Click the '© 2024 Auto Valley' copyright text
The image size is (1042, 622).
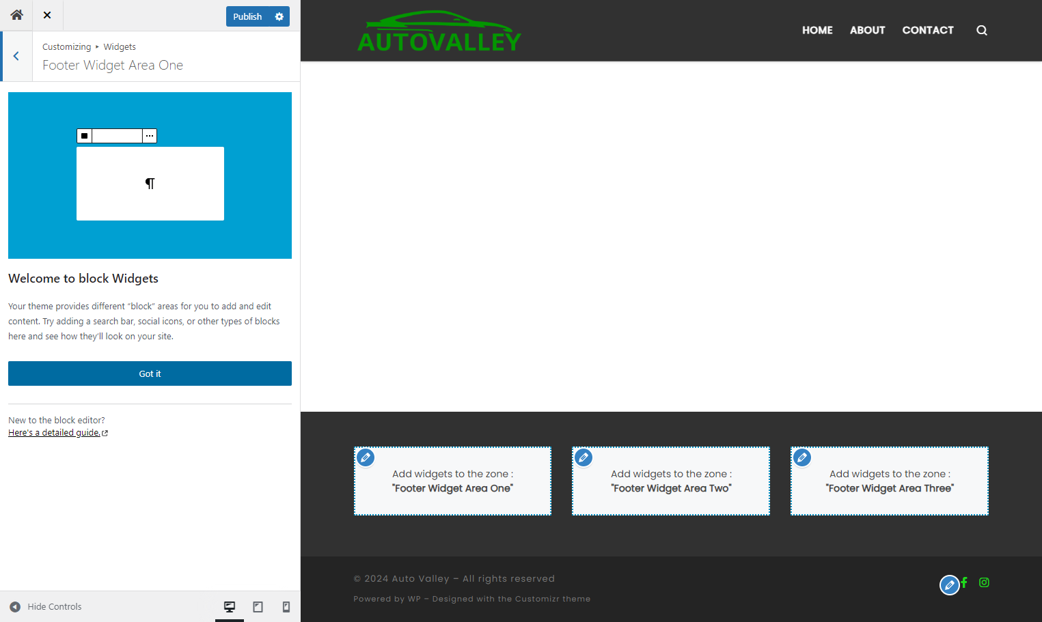[x=402, y=578]
